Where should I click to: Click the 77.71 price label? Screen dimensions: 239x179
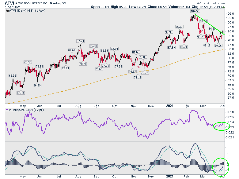(105, 66)
